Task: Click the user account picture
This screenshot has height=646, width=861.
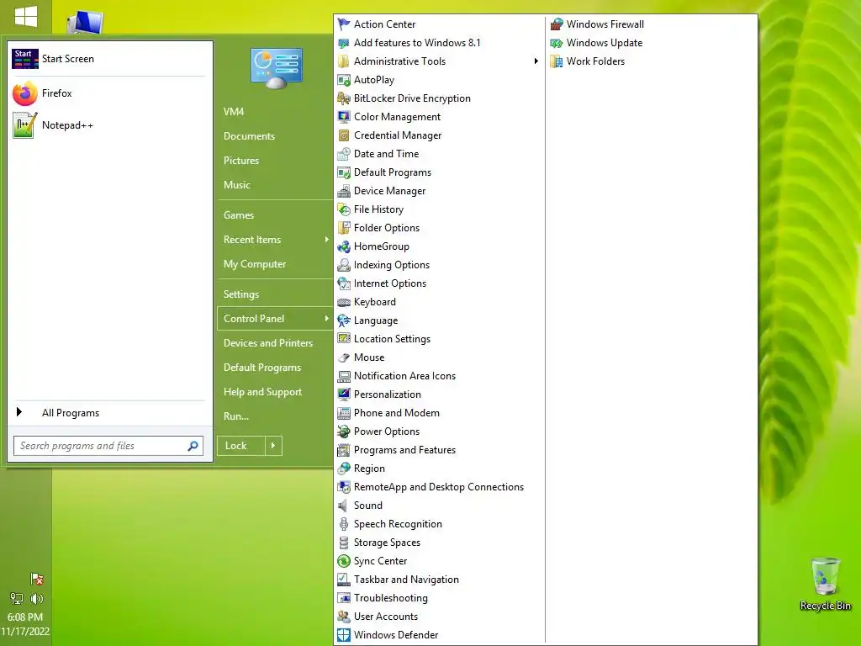Action: tap(277, 68)
